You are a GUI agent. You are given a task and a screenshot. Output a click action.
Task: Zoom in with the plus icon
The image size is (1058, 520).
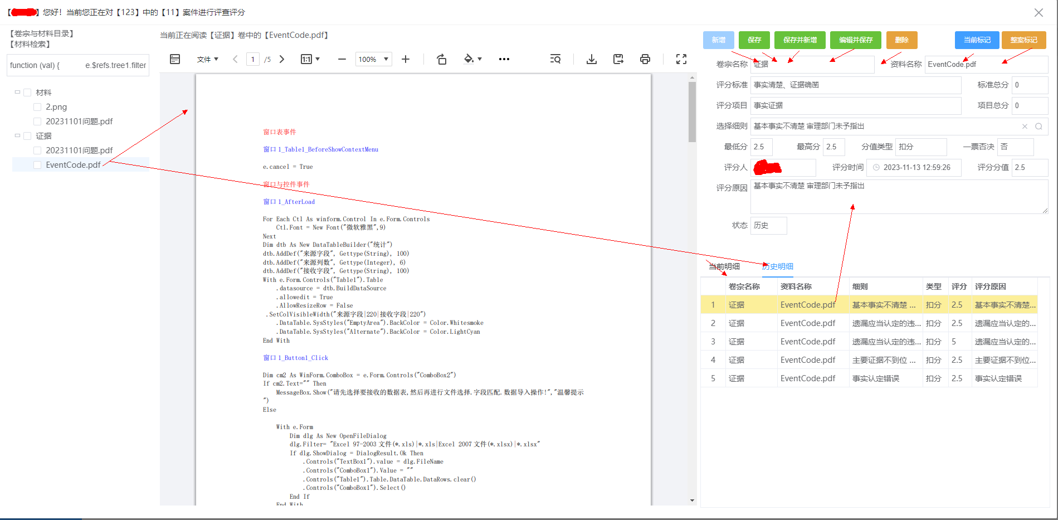tap(406, 59)
